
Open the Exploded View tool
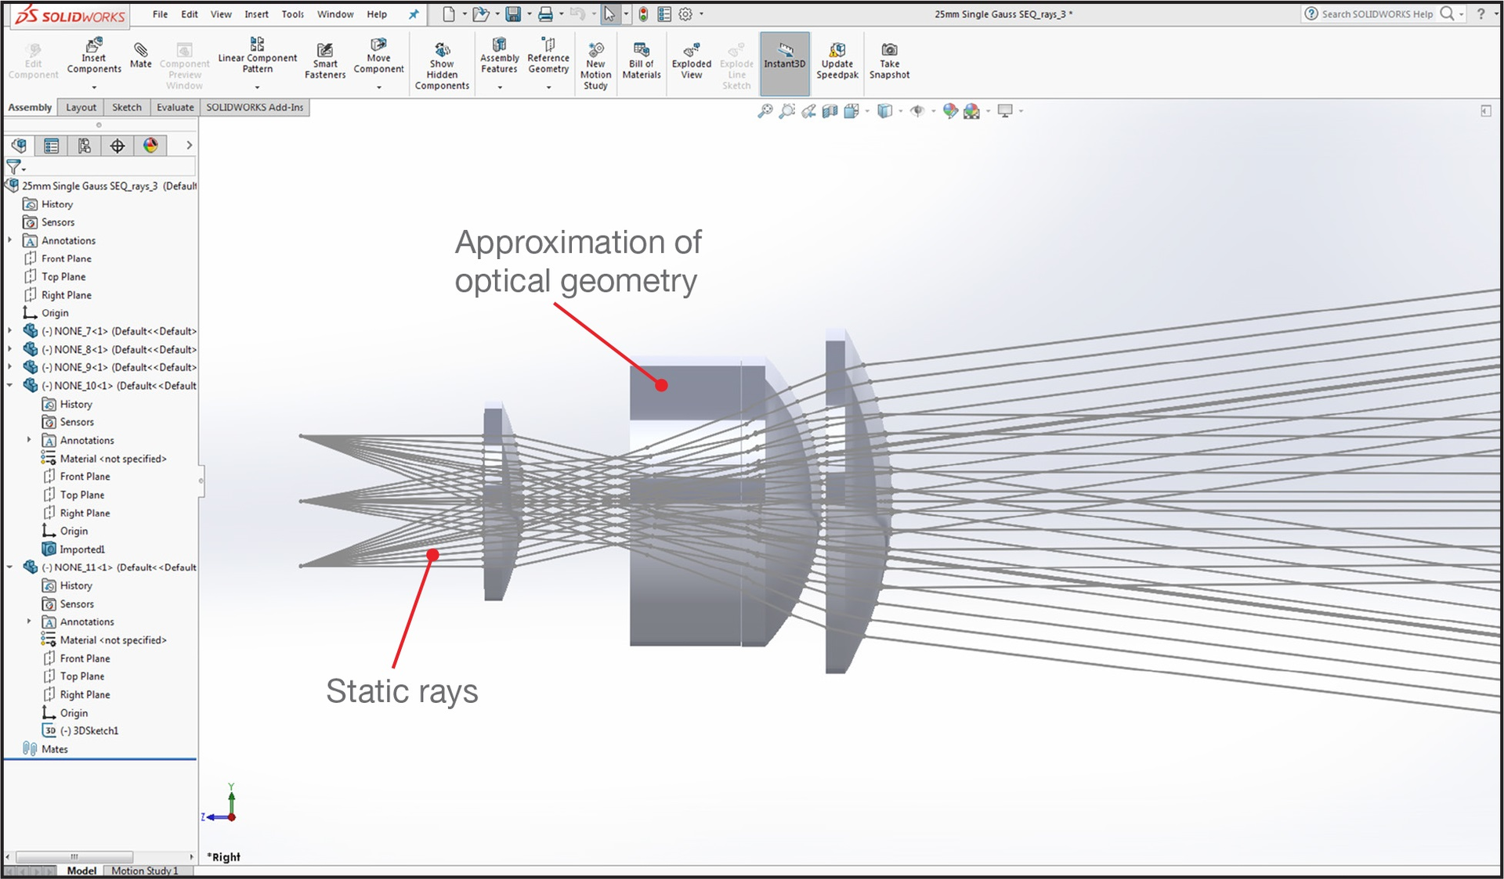coord(690,61)
